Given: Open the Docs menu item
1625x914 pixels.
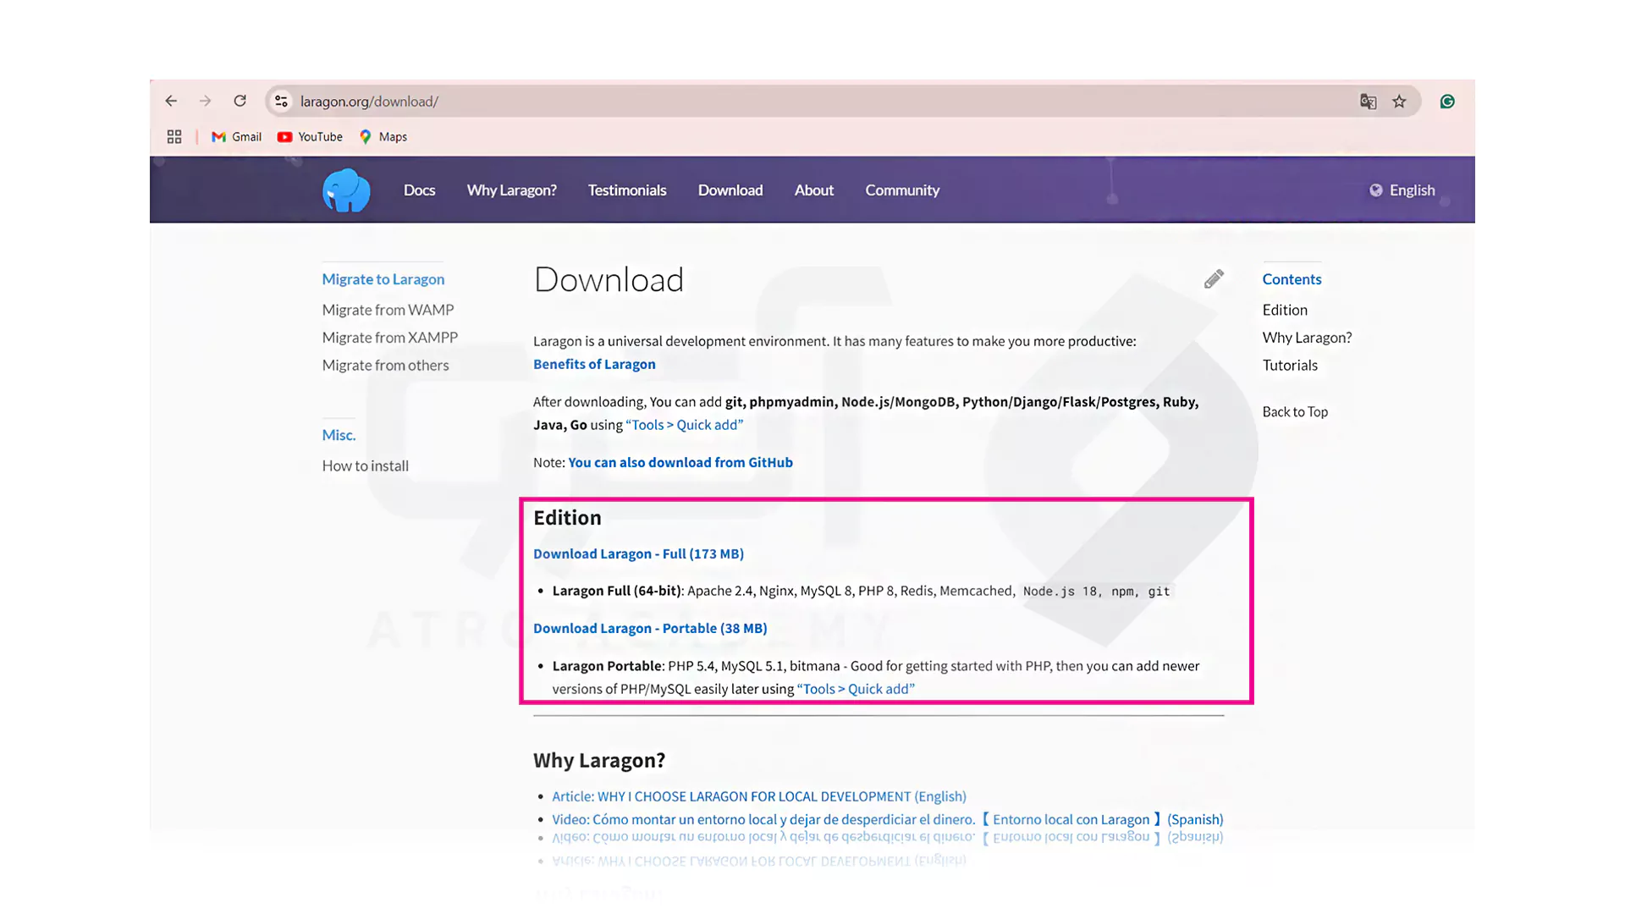Looking at the screenshot, I should tap(419, 190).
